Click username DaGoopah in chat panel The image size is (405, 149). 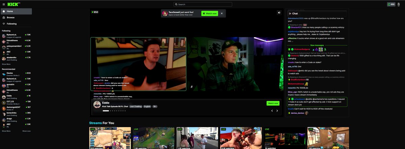click(x=293, y=71)
